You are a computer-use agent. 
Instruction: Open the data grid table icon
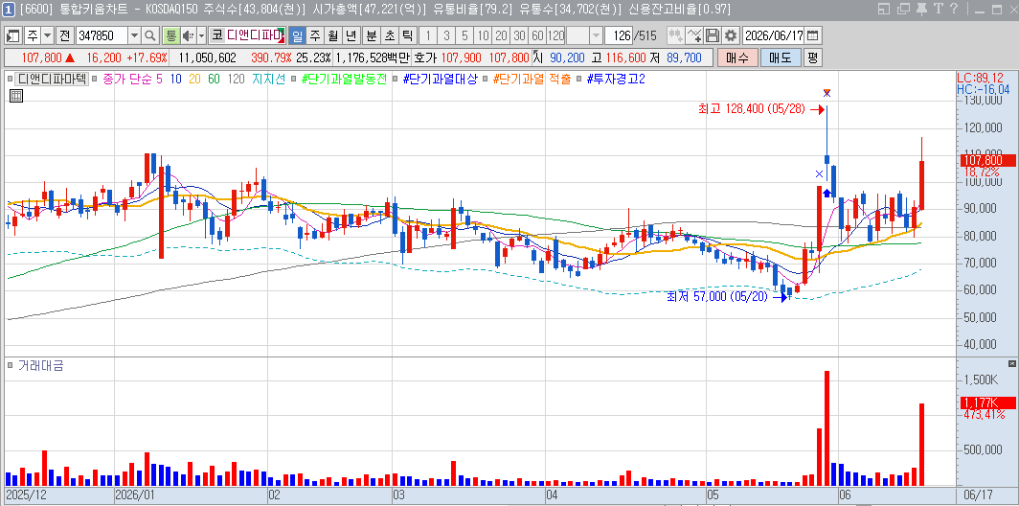[16, 96]
